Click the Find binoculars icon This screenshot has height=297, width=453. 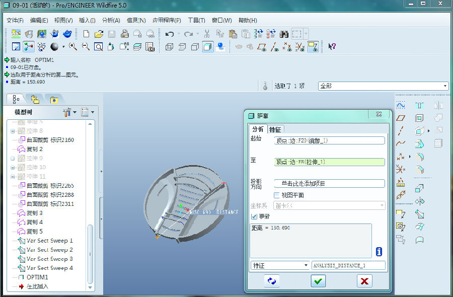coord(284,34)
